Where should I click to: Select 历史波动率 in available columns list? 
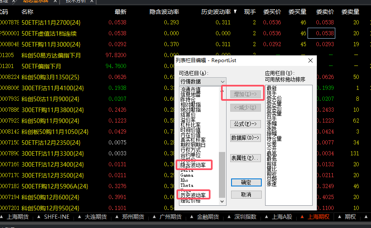point(193,195)
